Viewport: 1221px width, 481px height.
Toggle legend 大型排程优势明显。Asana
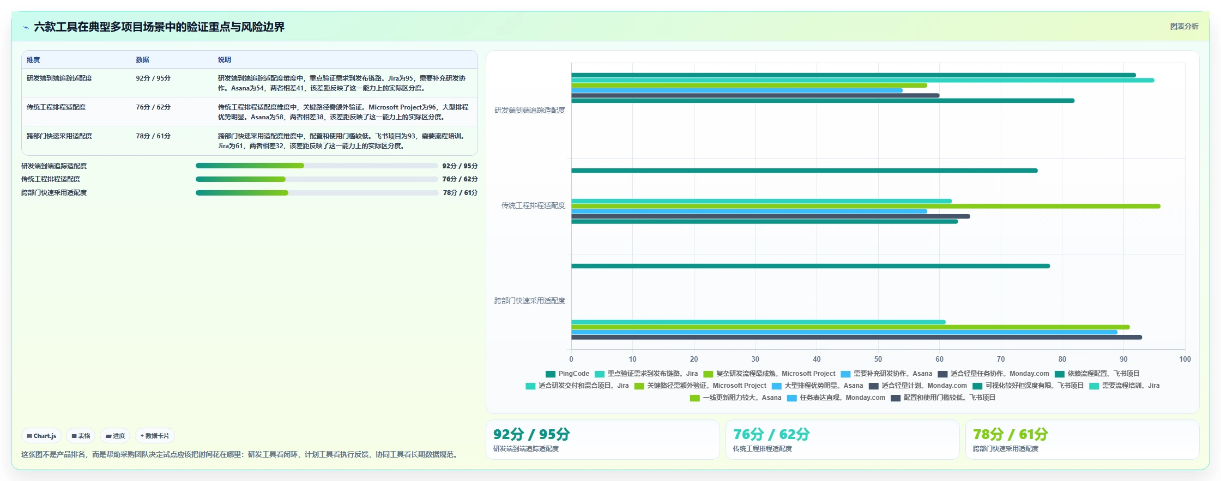pyautogui.click(x=817, y=386)
